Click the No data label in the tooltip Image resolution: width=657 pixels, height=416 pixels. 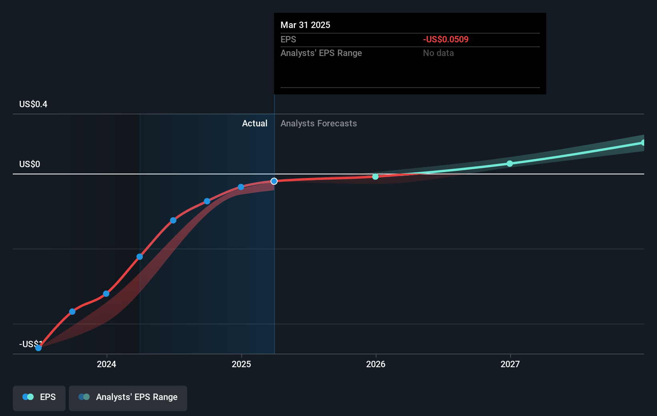click(x=439, y=53)
